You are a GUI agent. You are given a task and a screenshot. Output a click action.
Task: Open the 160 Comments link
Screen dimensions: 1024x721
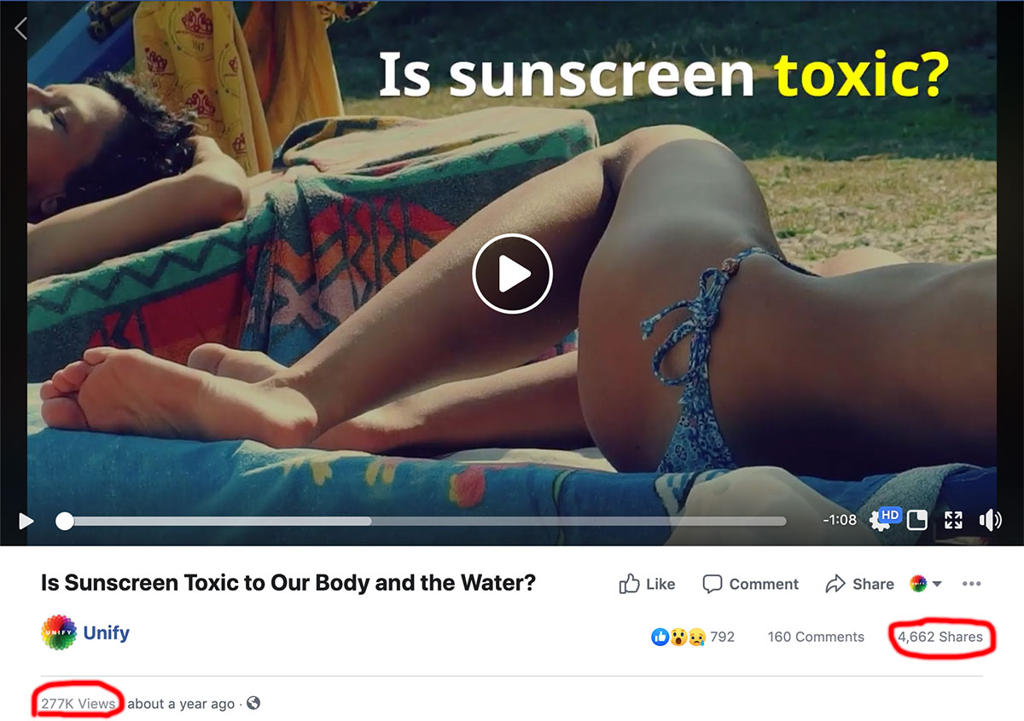point(816,637)
